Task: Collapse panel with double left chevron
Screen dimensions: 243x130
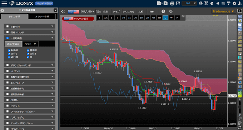Action: (x=63, y=11)
